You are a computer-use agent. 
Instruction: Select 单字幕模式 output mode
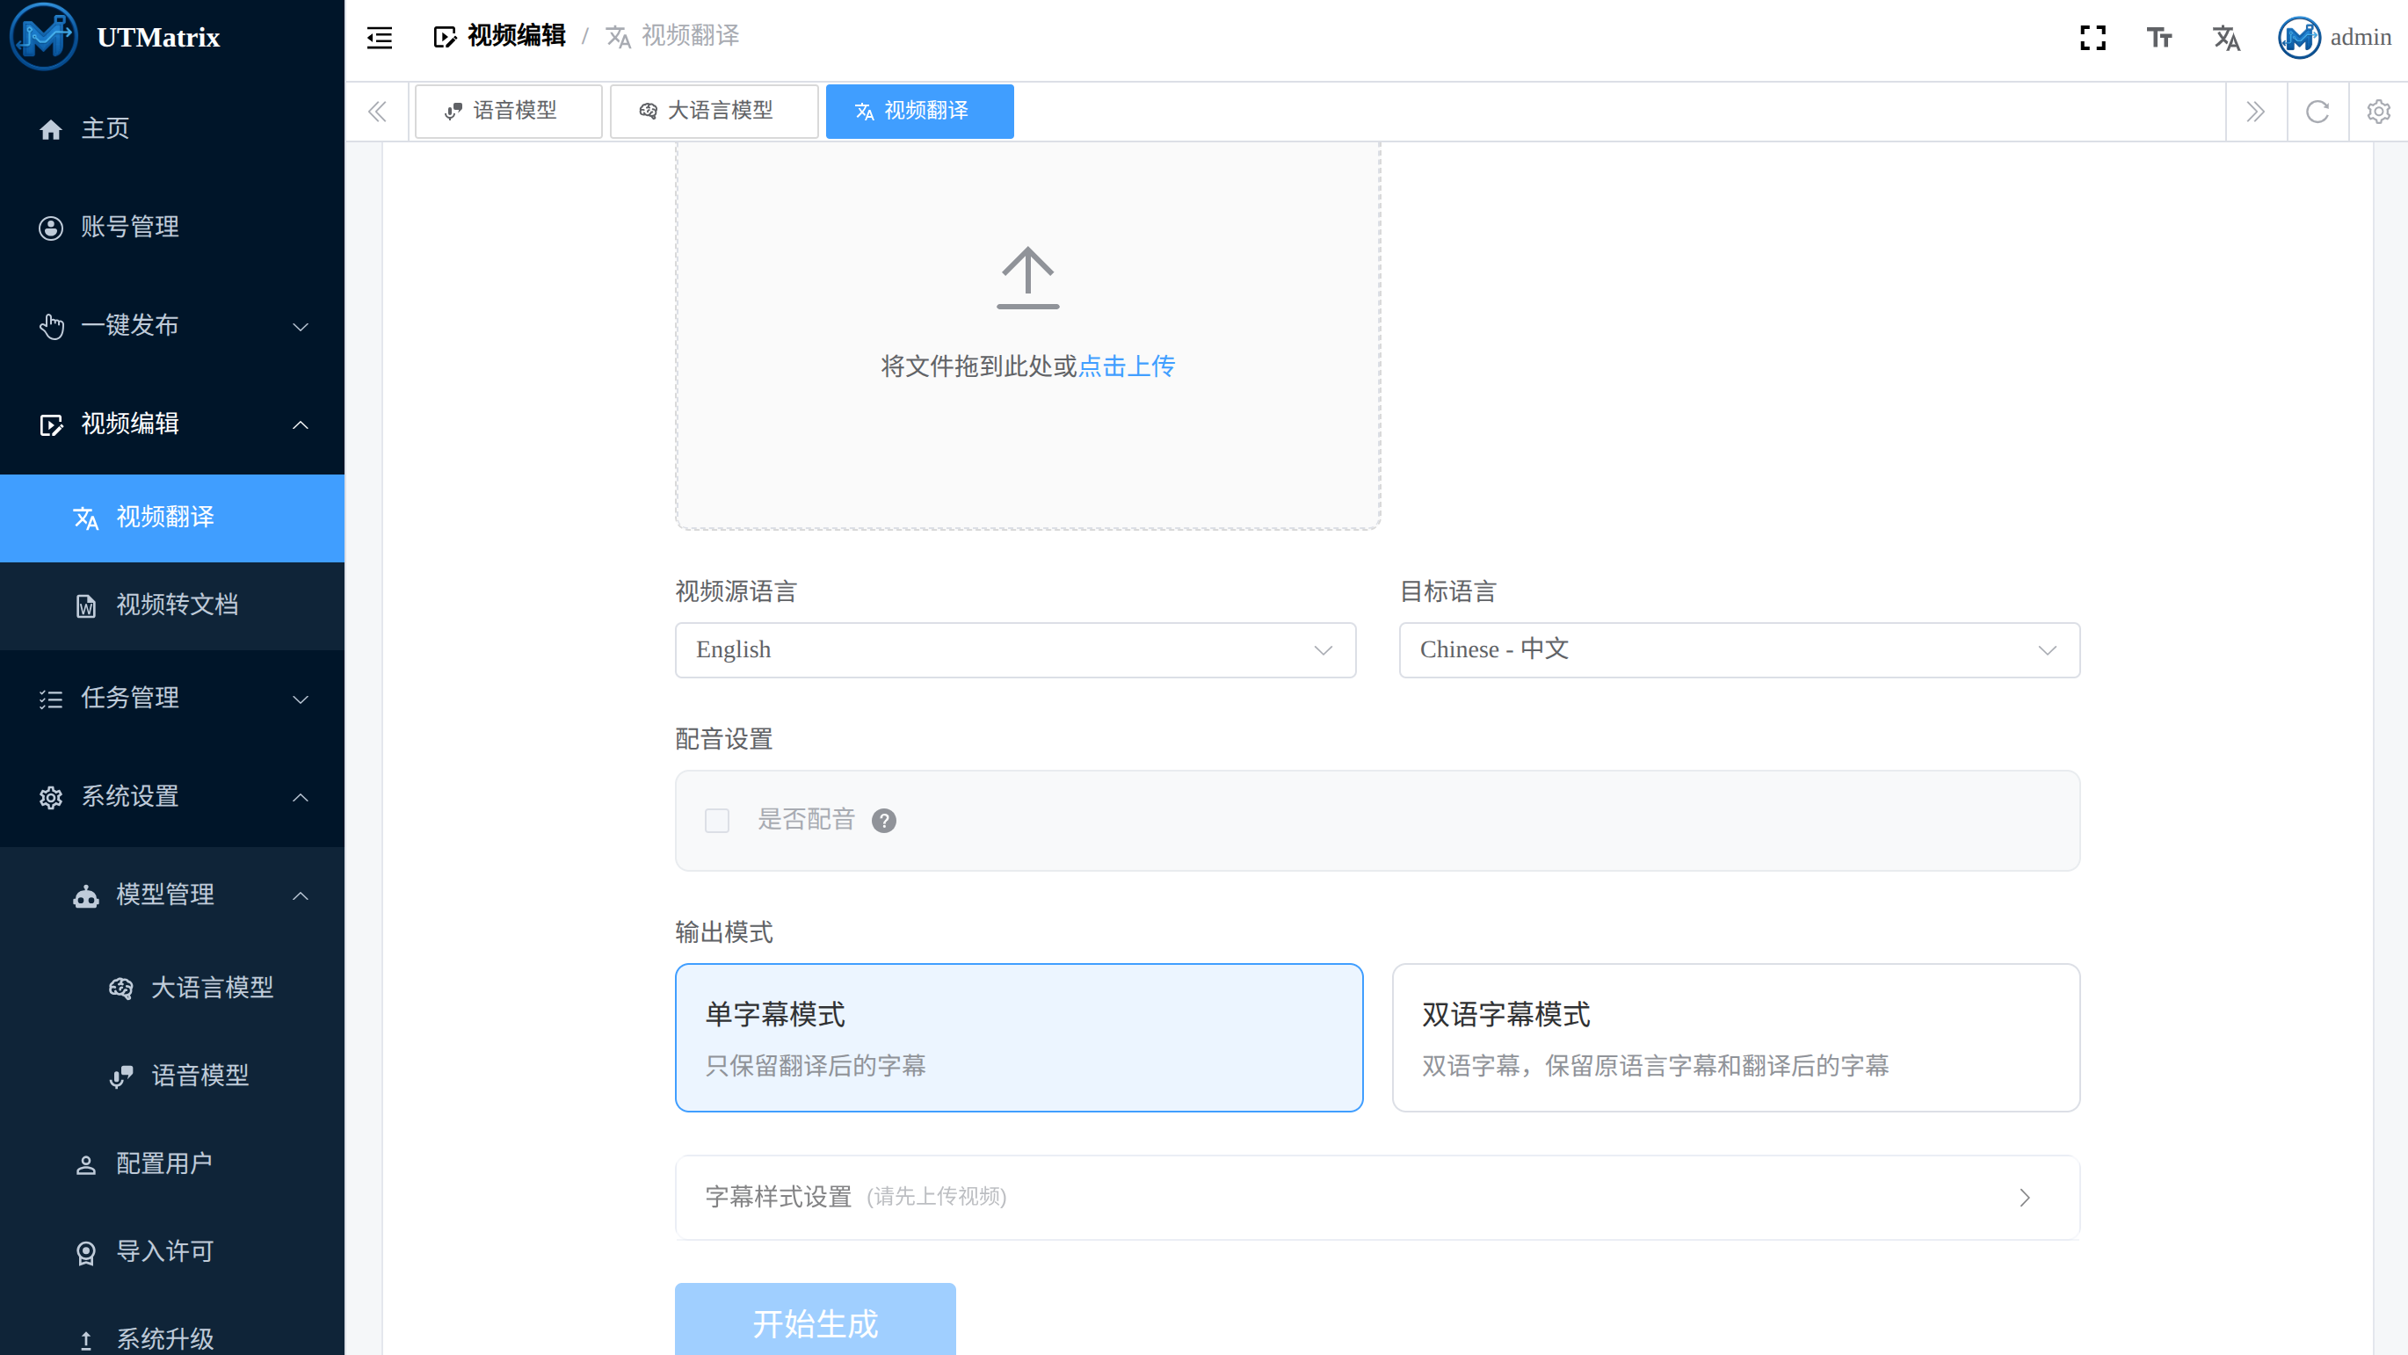tap(1019, 1037)
